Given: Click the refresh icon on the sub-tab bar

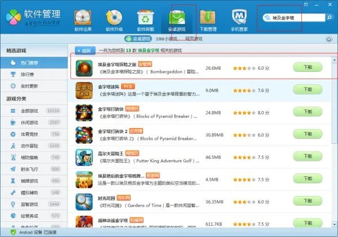Looking at the screenshot, I should (329, 39).
